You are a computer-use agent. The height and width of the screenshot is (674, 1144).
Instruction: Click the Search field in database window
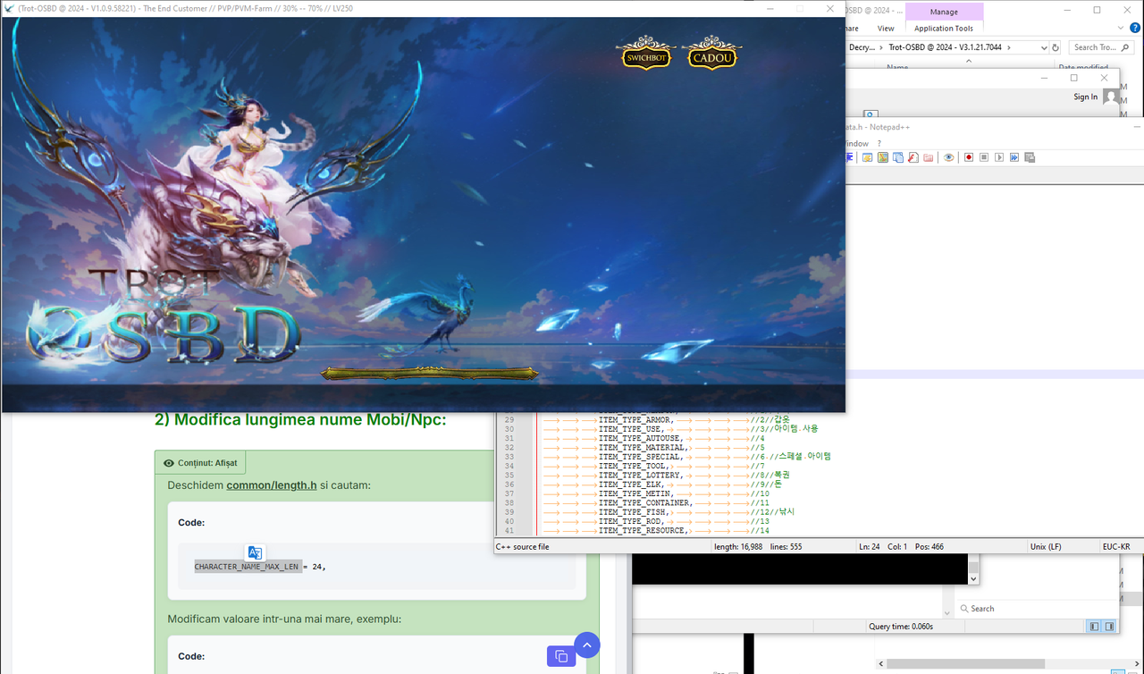coord(1036,609)
